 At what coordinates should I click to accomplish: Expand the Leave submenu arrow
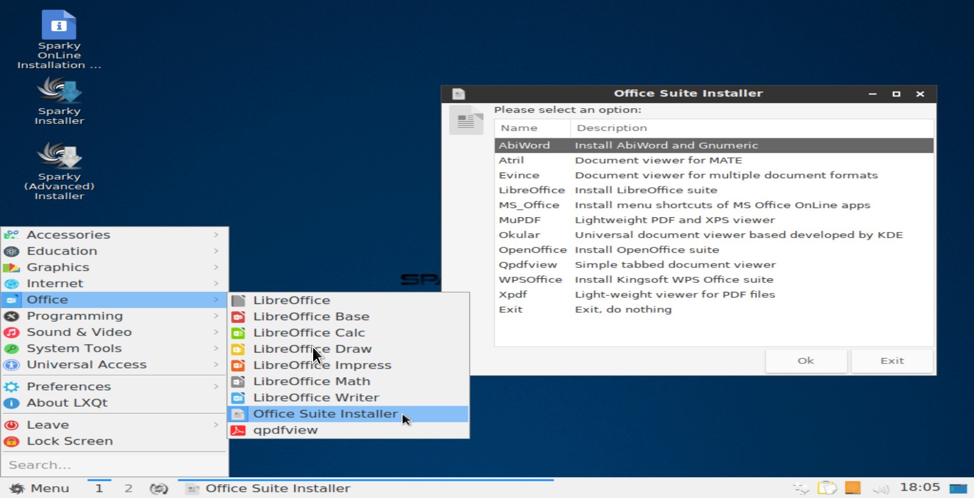(216, 425)
